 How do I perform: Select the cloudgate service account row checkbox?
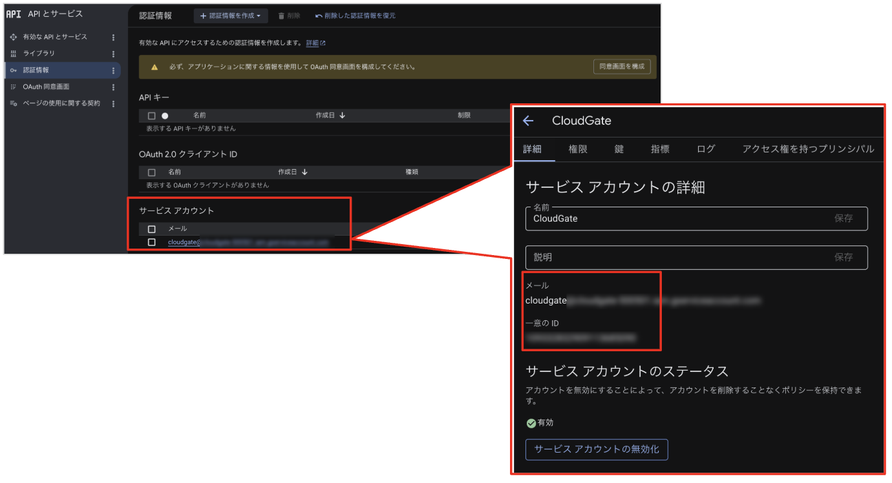pos(152,242)
